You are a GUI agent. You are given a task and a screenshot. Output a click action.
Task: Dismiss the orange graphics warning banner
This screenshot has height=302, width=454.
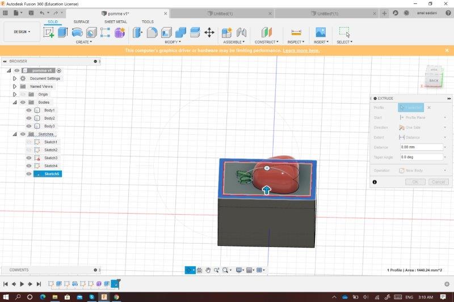pos(447,50)
